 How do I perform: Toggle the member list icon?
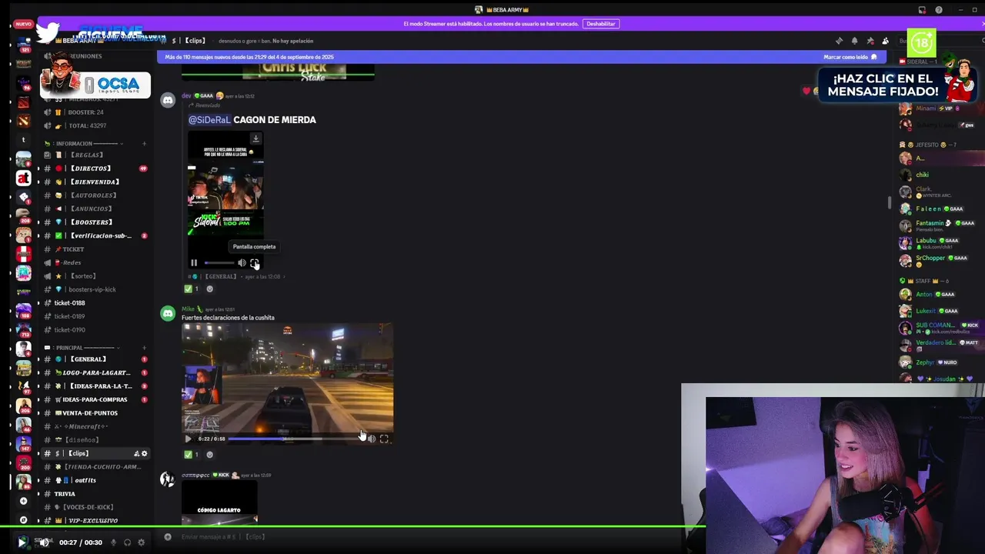pos(886,41)
